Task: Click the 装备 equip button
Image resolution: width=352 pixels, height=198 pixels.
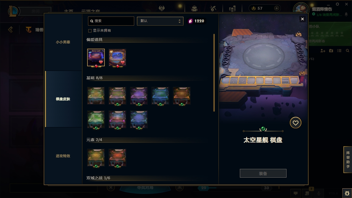Action: (263, 174)
